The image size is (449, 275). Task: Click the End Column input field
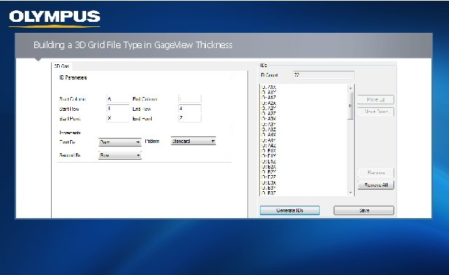pos(190,99)
